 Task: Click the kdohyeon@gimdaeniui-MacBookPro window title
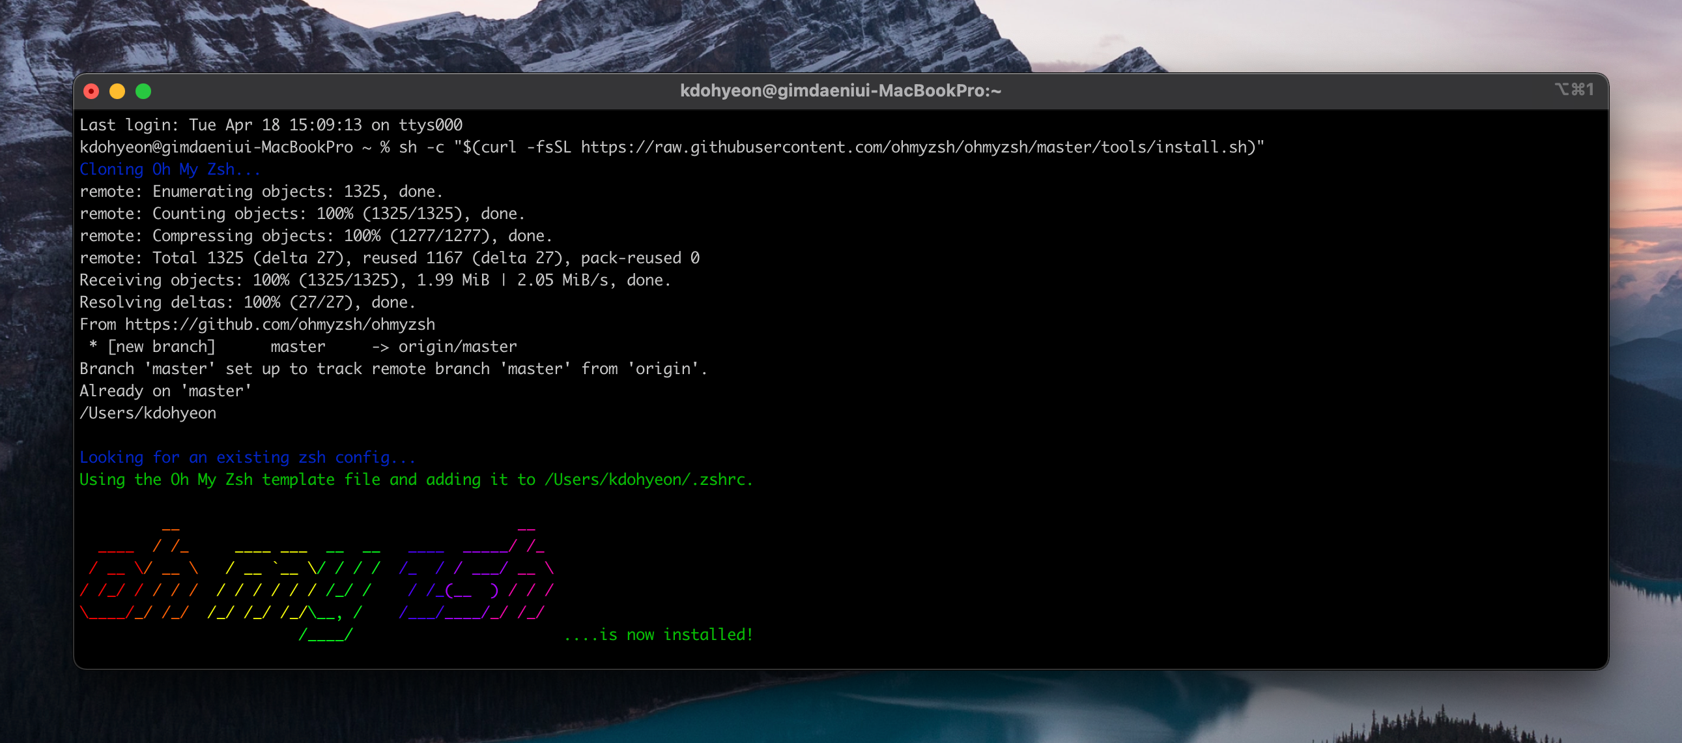tap(840, 91)
